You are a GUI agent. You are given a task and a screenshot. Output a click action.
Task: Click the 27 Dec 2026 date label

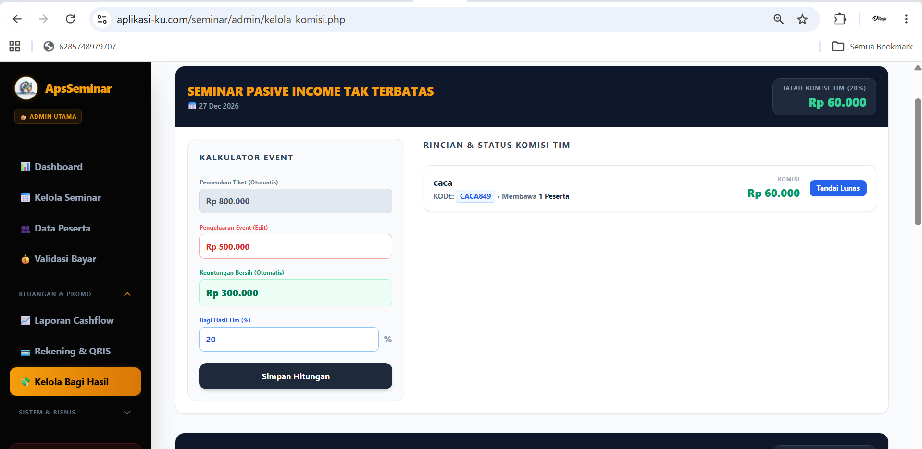point(219,106)
